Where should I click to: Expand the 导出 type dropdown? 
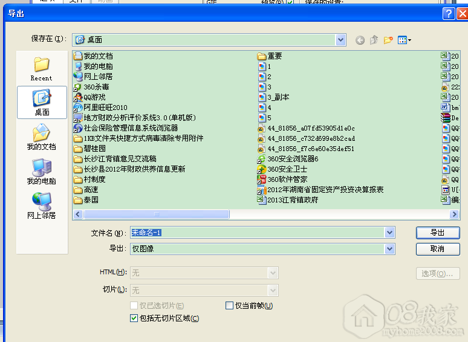[x=389, y=249]
